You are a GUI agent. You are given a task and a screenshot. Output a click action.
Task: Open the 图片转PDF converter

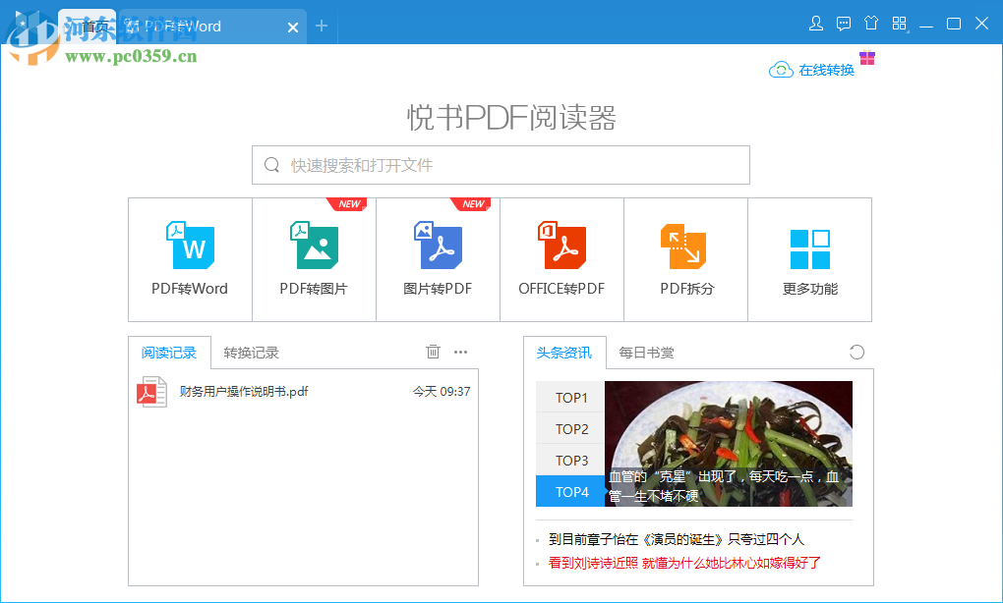(x=438, y=259)
